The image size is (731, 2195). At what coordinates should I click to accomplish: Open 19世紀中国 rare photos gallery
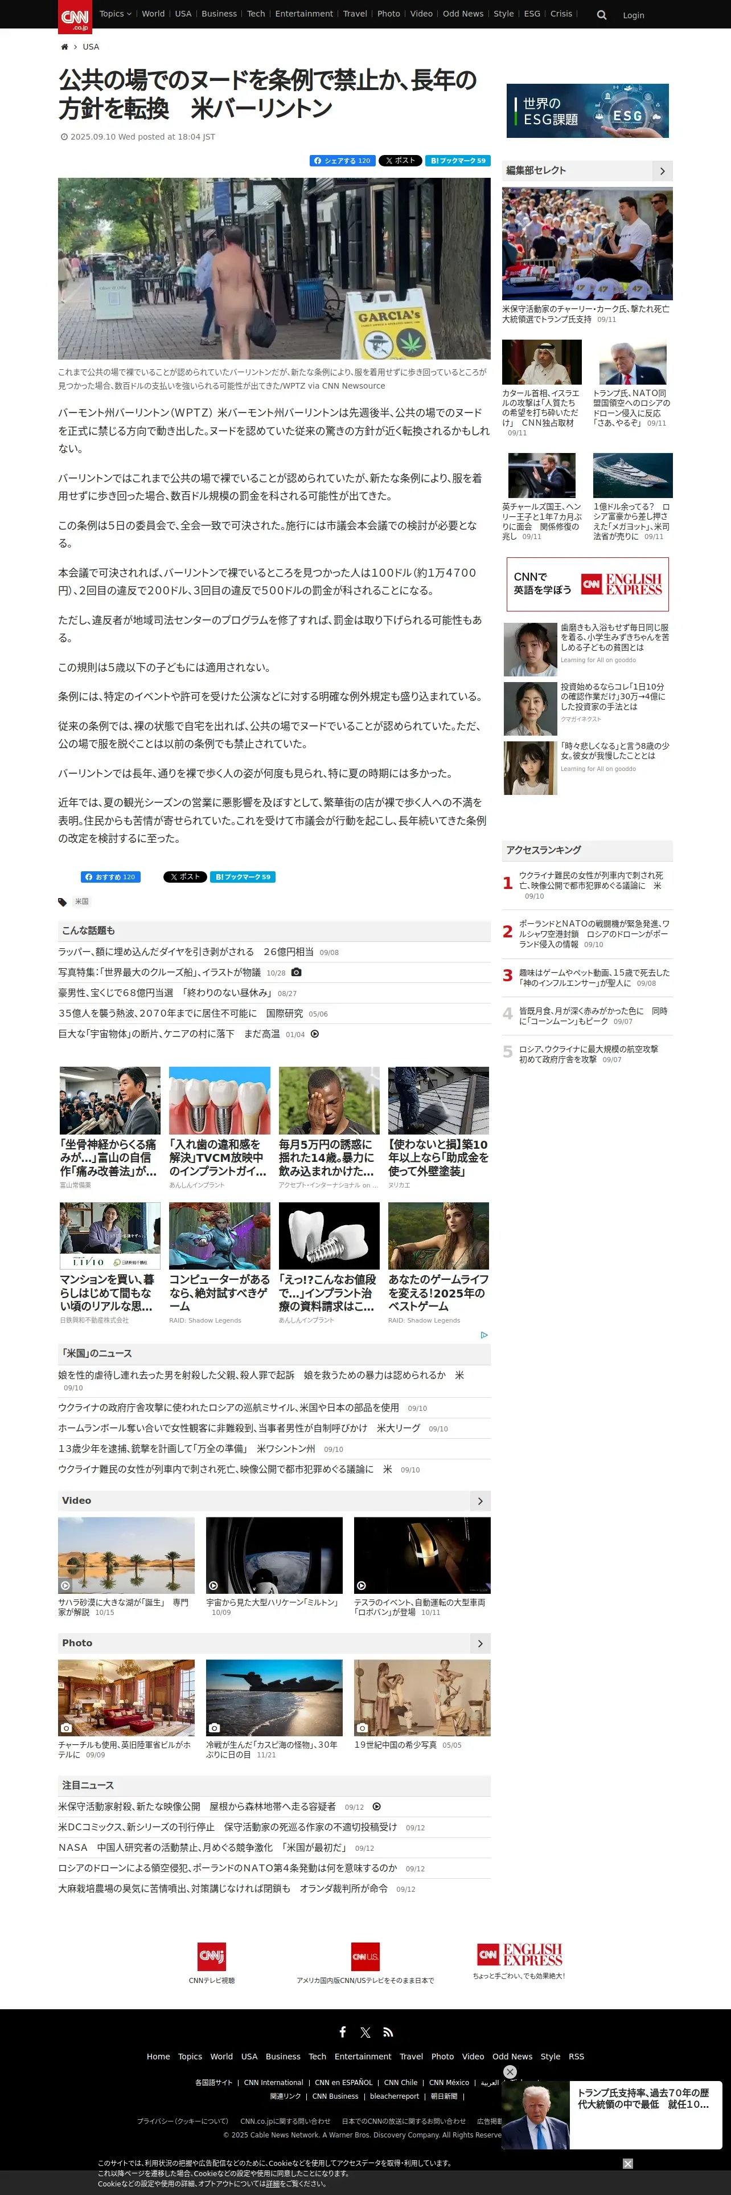[x=422, y=1698]
